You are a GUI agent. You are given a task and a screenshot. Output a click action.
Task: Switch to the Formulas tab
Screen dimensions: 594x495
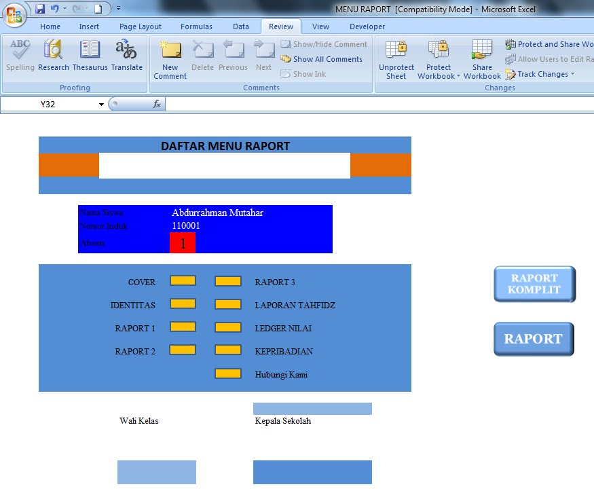point(196,26)
